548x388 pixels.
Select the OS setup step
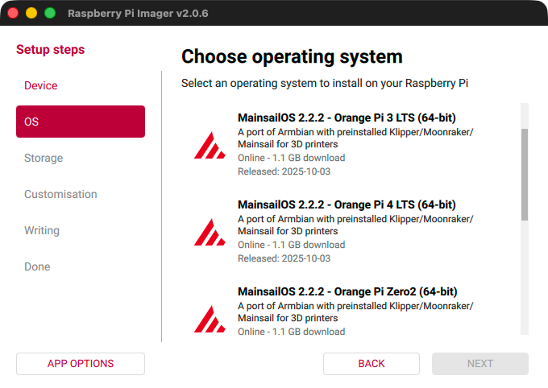pyautogui.click(x=81, y=122)
